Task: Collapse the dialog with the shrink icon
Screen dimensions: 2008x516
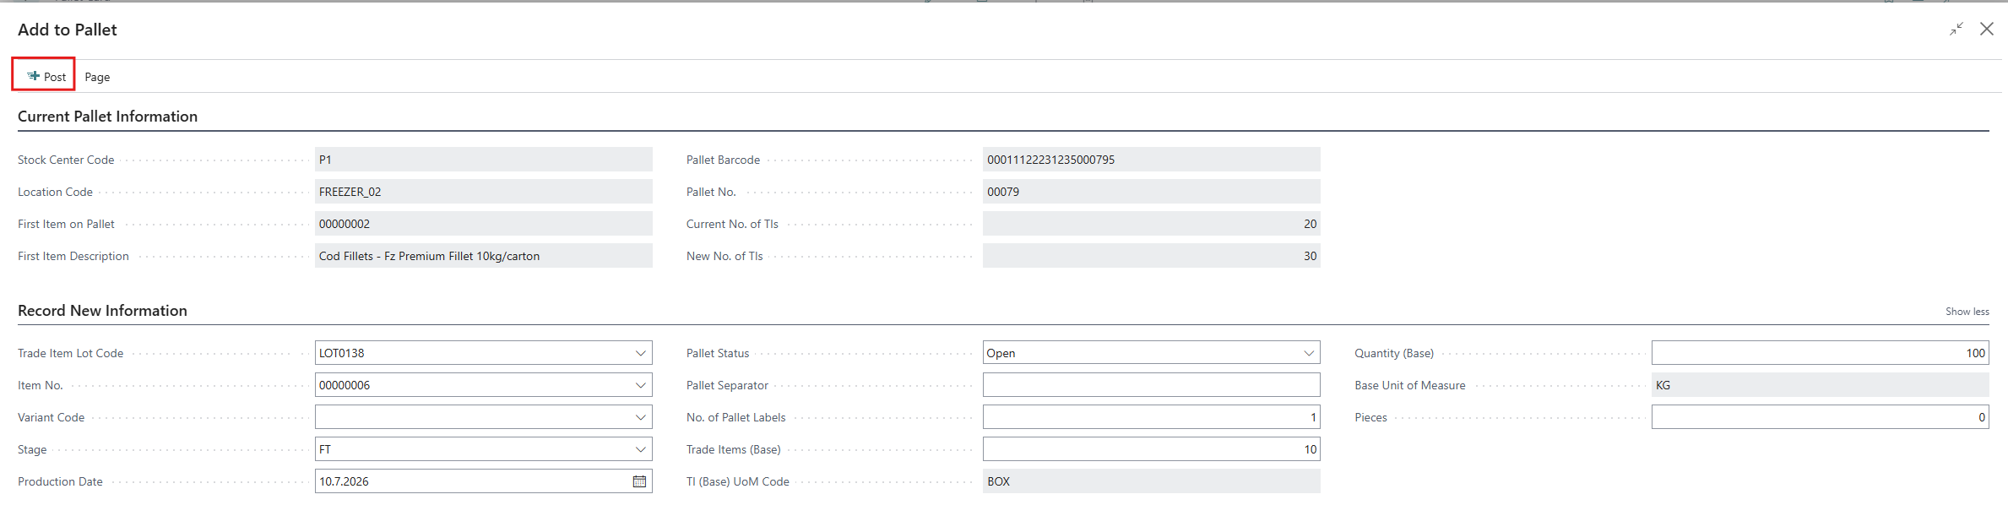Action: point(1956,30)
